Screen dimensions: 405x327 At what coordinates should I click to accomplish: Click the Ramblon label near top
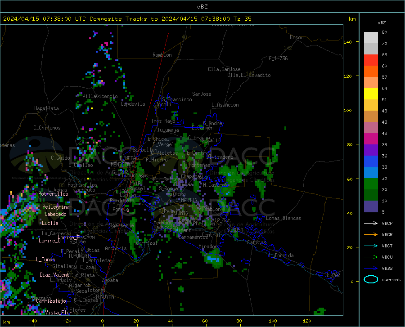click(162, 55)
